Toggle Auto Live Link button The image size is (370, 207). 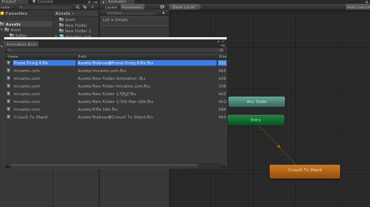tap(358, 7)
